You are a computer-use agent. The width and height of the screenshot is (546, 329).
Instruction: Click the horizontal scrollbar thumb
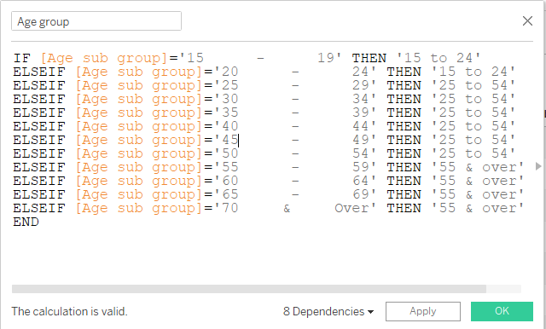(x=249, y=289)
